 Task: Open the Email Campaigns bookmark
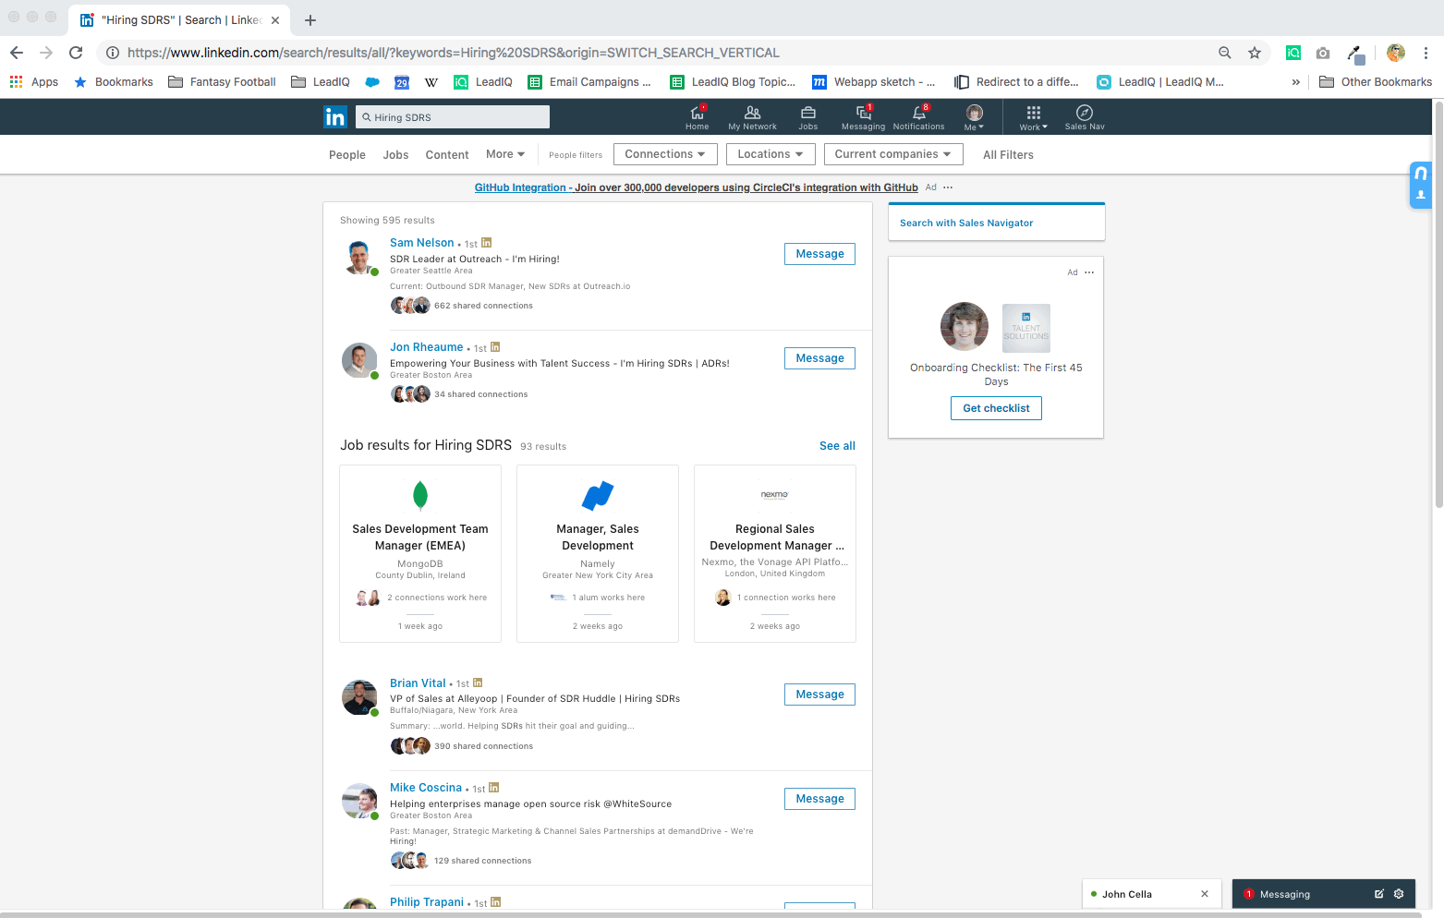[589, 82]
